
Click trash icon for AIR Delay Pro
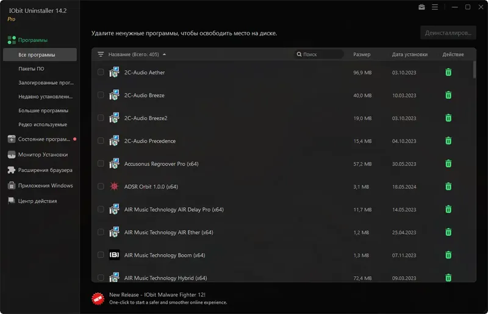pos(448,210)
